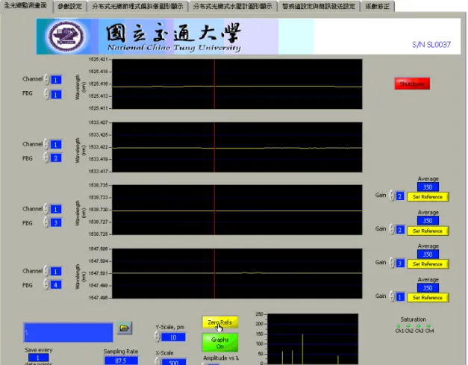
Task: Click the Gain value box showing 3
Action: pyautogui.click(x=400, y=263)
